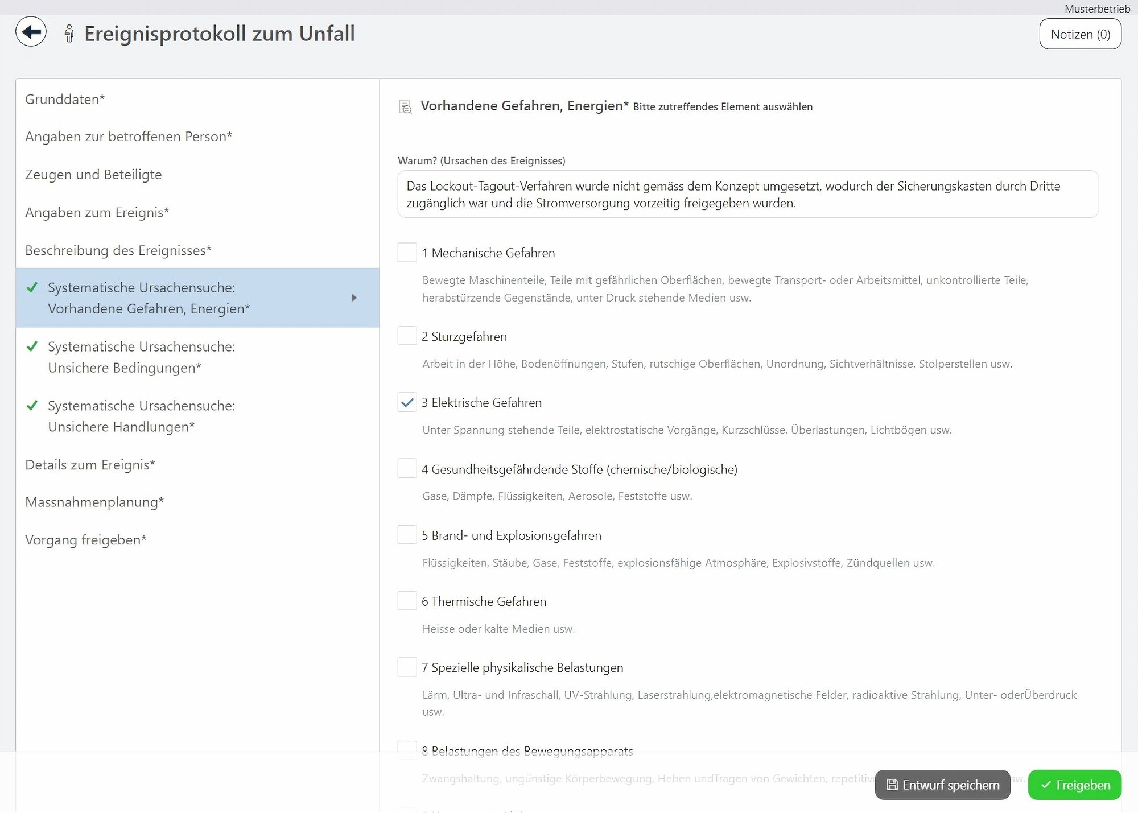Click the checkmark beside Unsichere Handlungen
The width and height of the screenshot is (1138, 813).
31,406
